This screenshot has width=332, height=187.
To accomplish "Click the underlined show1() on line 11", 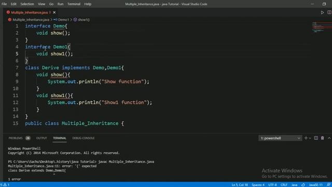I will [x=60, y=96].
